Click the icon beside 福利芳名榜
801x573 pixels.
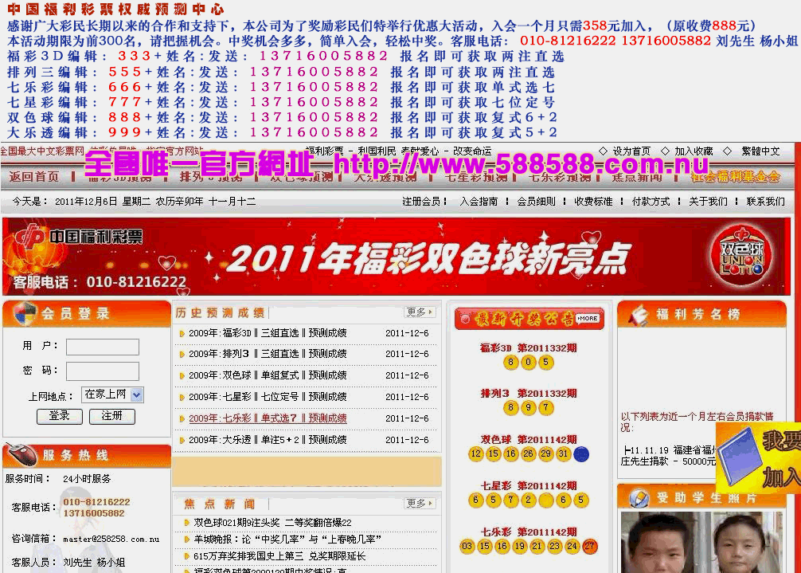point(638,315)
